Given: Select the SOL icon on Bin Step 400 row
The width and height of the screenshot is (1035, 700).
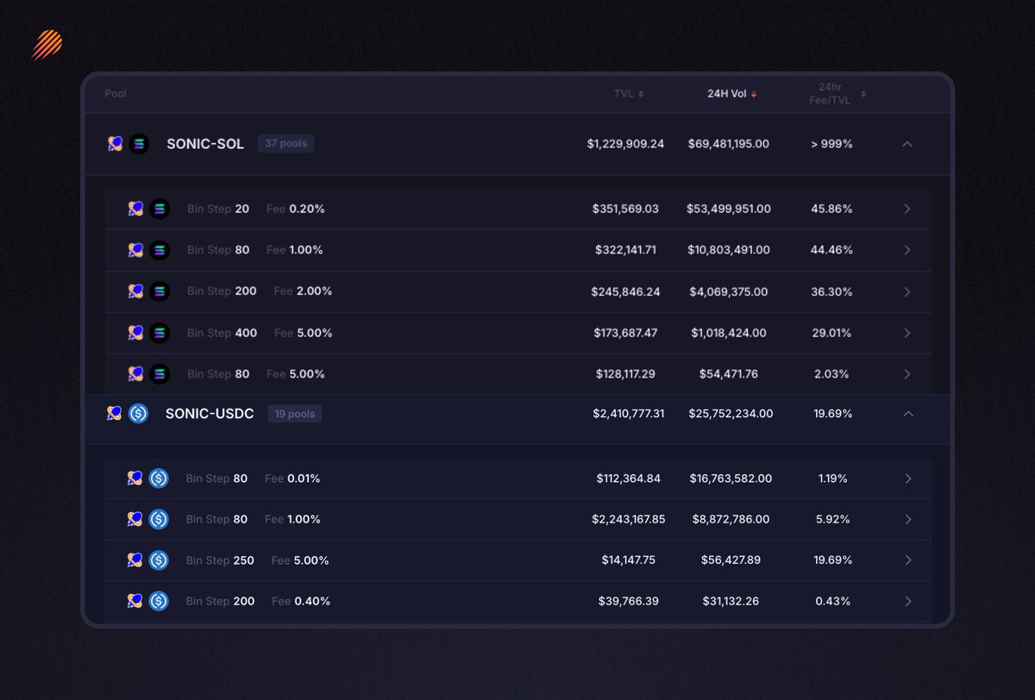Looking at the screenshot, I should pos(160,333).
